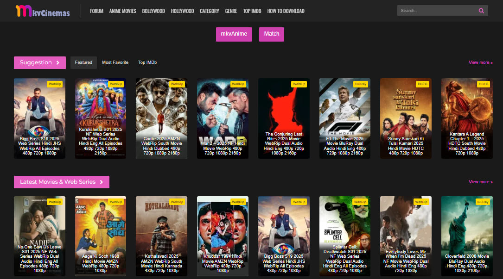This screenshot has width=503, height=279.
Task: Click the MkvCinemas logo
Action: coord(42,11)
